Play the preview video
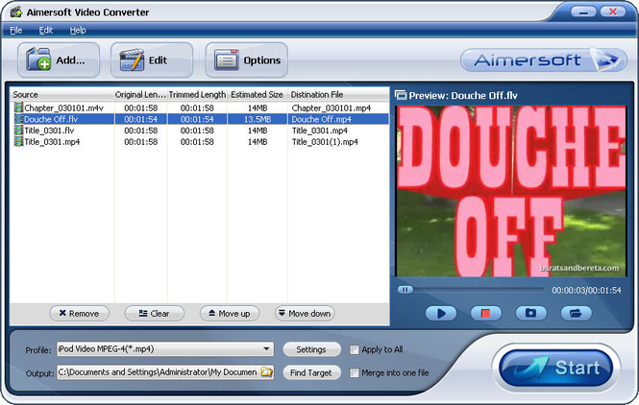Image resolution: width=639 pixels, height=405 pixels. click(x=441, y=314)
